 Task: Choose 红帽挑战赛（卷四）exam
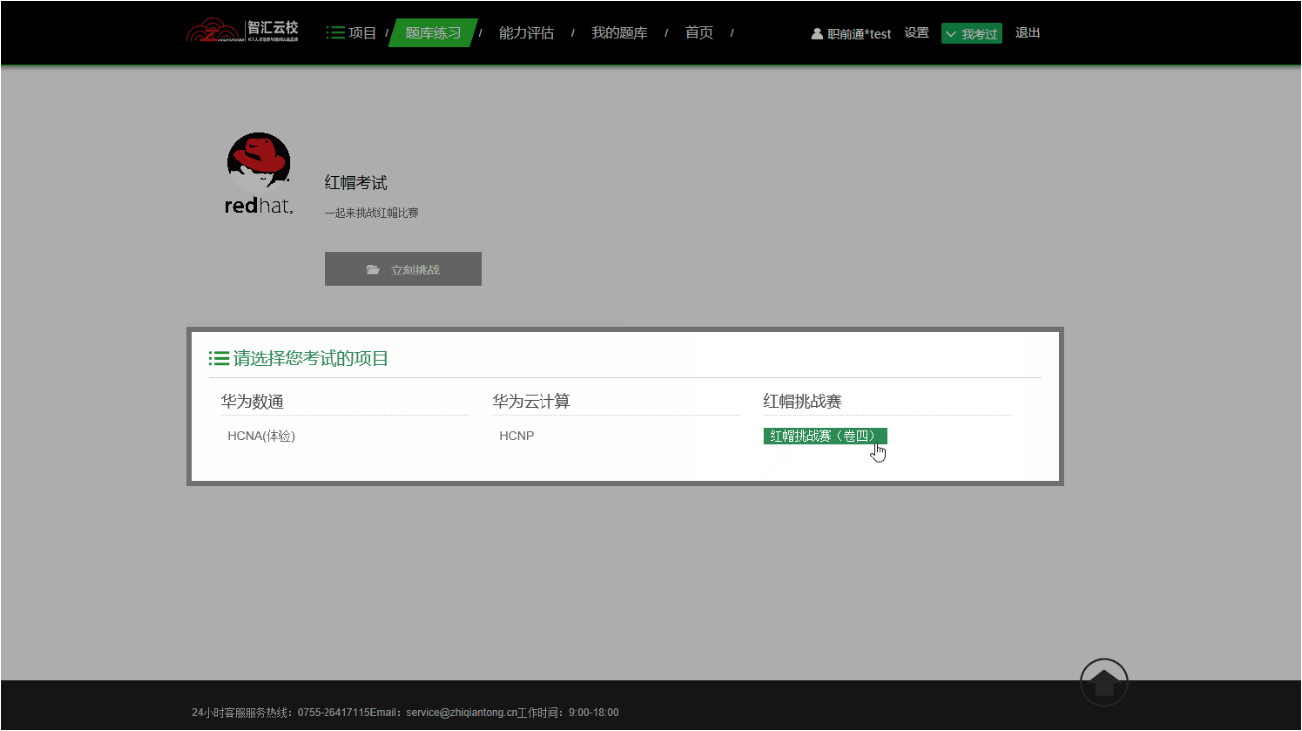pyautogui.click(x=825, y=436)
